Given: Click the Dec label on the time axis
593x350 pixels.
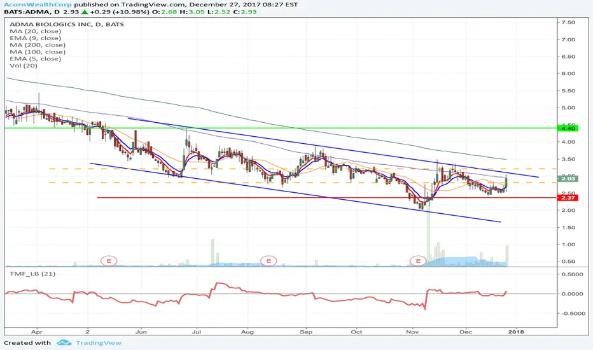Looking at the screenshot, I should [x=466, y=332].
